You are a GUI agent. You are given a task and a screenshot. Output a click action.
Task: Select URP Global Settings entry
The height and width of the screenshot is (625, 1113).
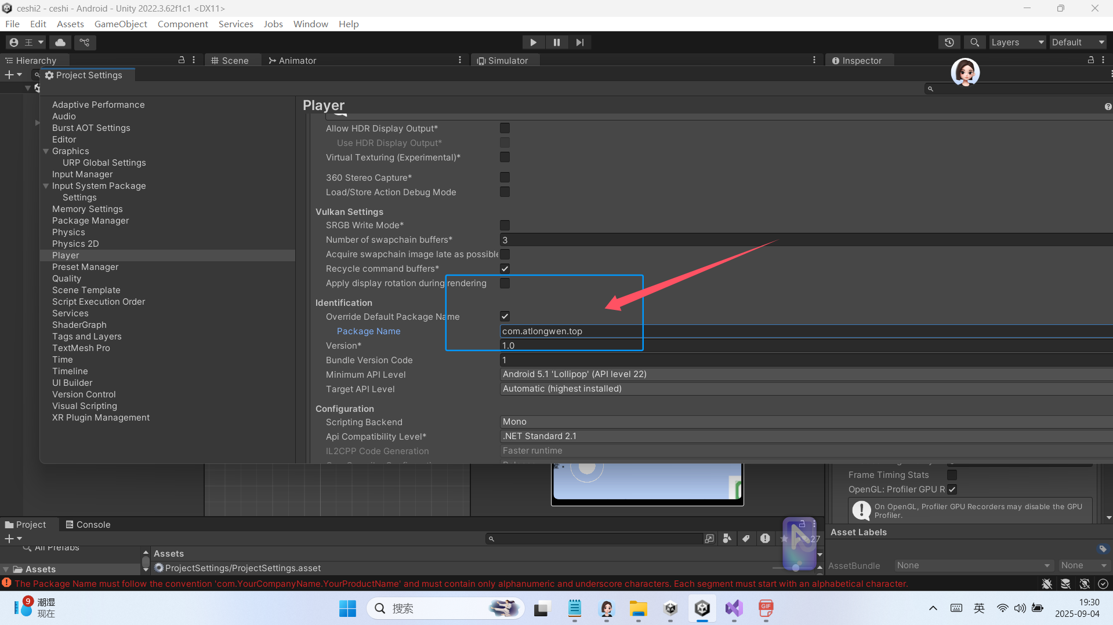[104, 163]
